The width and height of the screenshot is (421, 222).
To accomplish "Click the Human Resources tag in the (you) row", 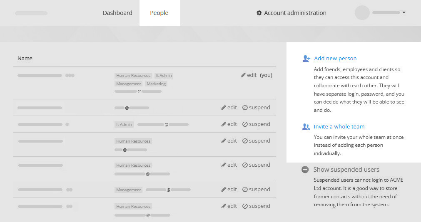I will [x=133, y=76].
